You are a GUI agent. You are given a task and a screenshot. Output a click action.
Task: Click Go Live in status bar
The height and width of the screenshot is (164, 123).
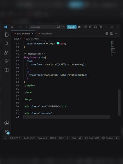click(108, 138)
